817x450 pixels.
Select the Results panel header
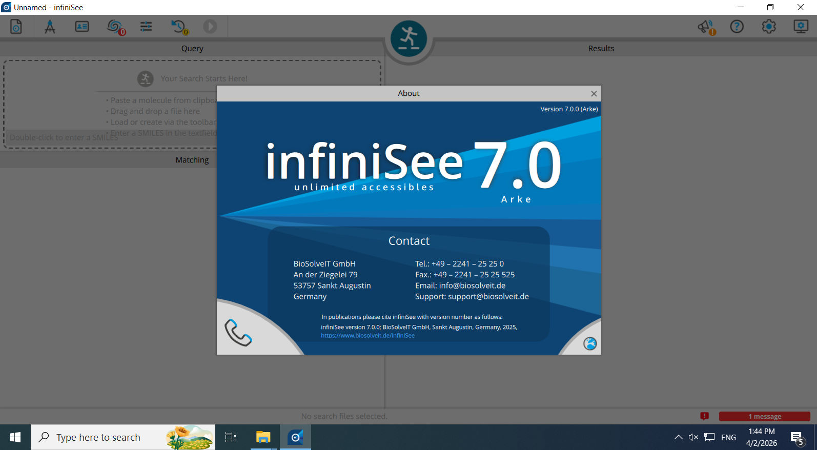pos(601,48)
